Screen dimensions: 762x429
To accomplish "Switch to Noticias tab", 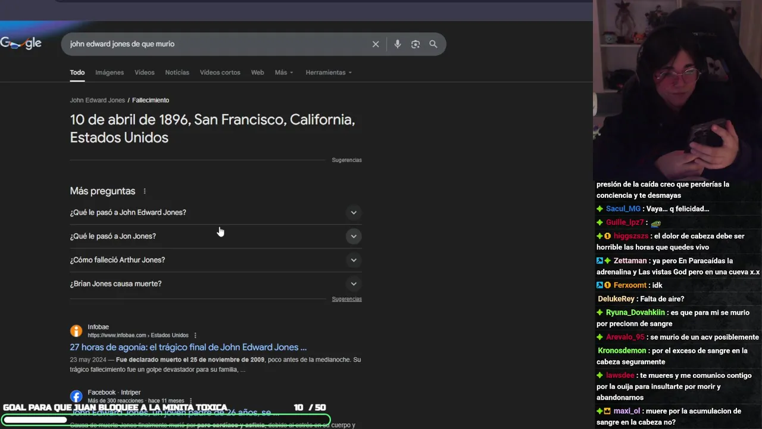I will (x=177, y=72).
